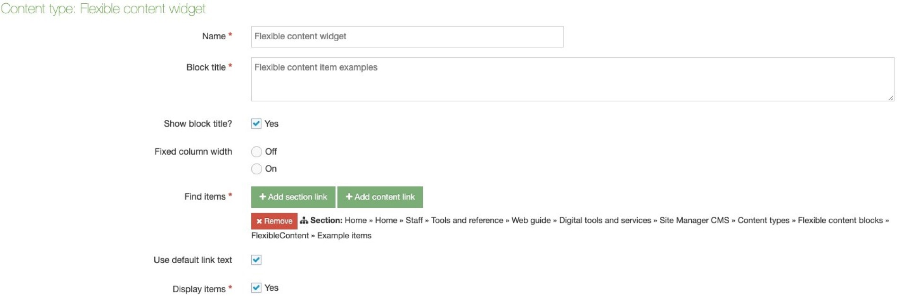This screenshot has height=303, width=915.
Task: Uncheck the Show block title checkbox
Action: 256,124
